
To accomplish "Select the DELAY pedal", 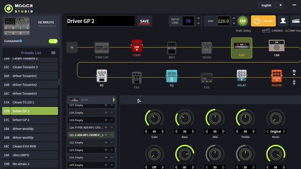I will pyautogui.click(x=242, y=76).
